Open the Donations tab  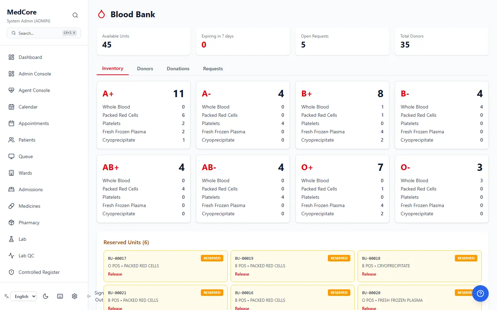(x=178, y=69)
